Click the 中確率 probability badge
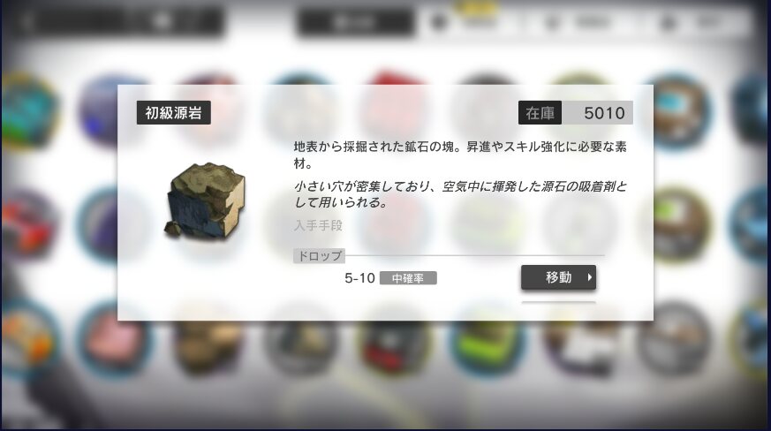This screenshot has height=431, width=771. tap(408, 278)
